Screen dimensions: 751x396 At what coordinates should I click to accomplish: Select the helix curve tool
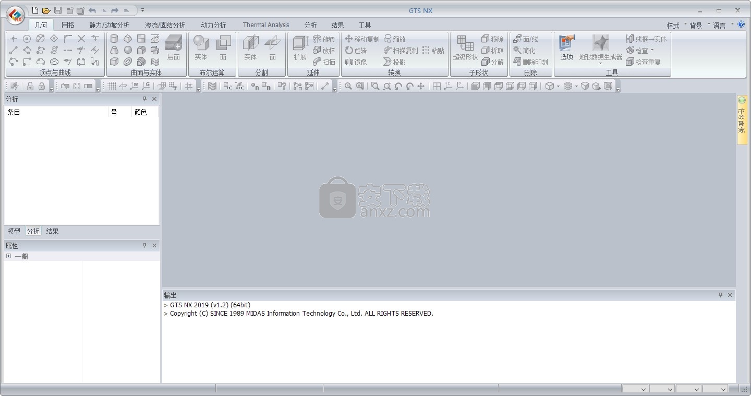pyautogui.click(x=54, y=50)
